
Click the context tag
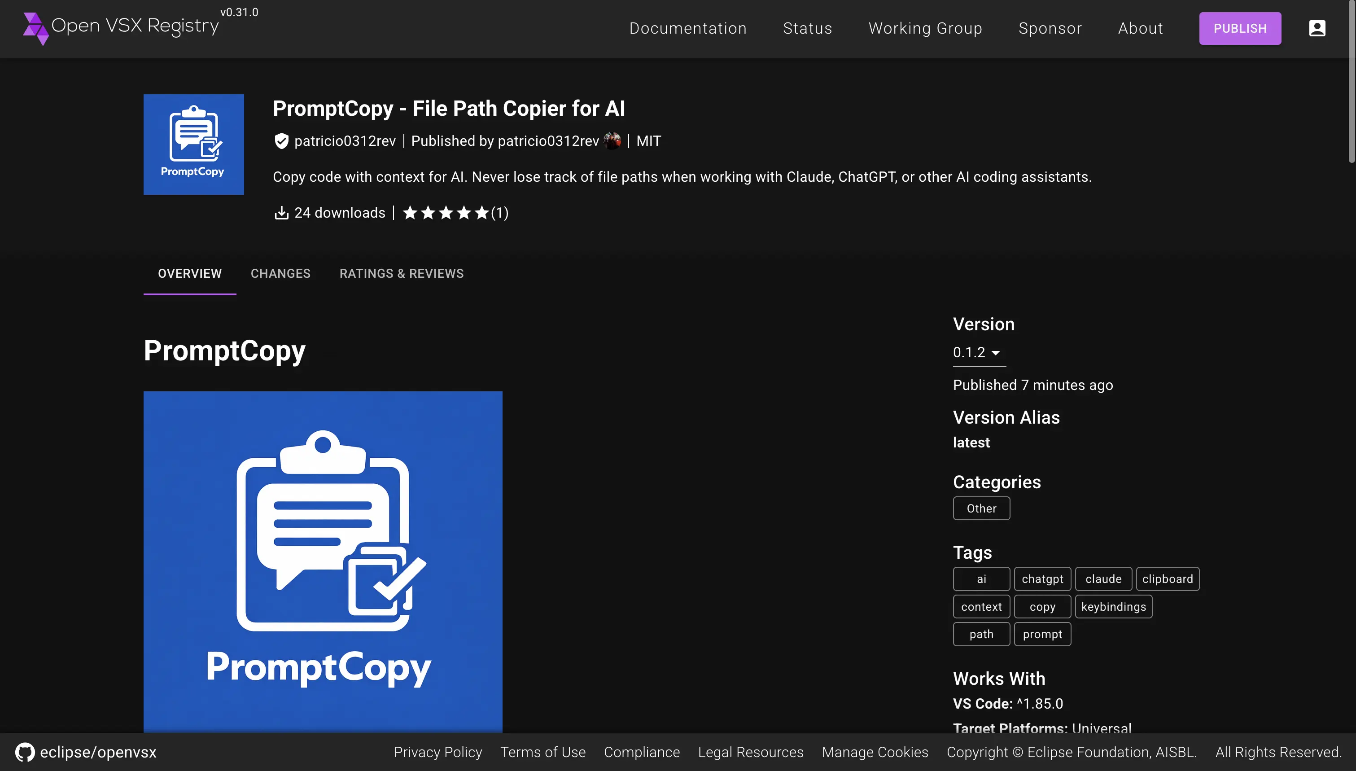coord(981,606)
